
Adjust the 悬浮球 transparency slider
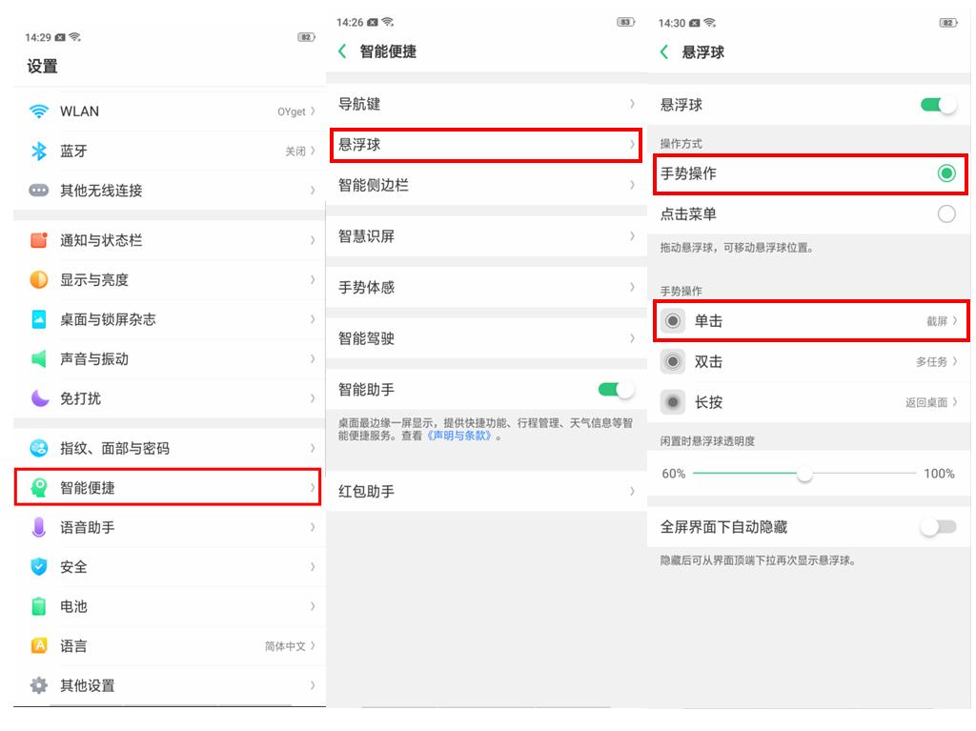[x=804, y=474]
